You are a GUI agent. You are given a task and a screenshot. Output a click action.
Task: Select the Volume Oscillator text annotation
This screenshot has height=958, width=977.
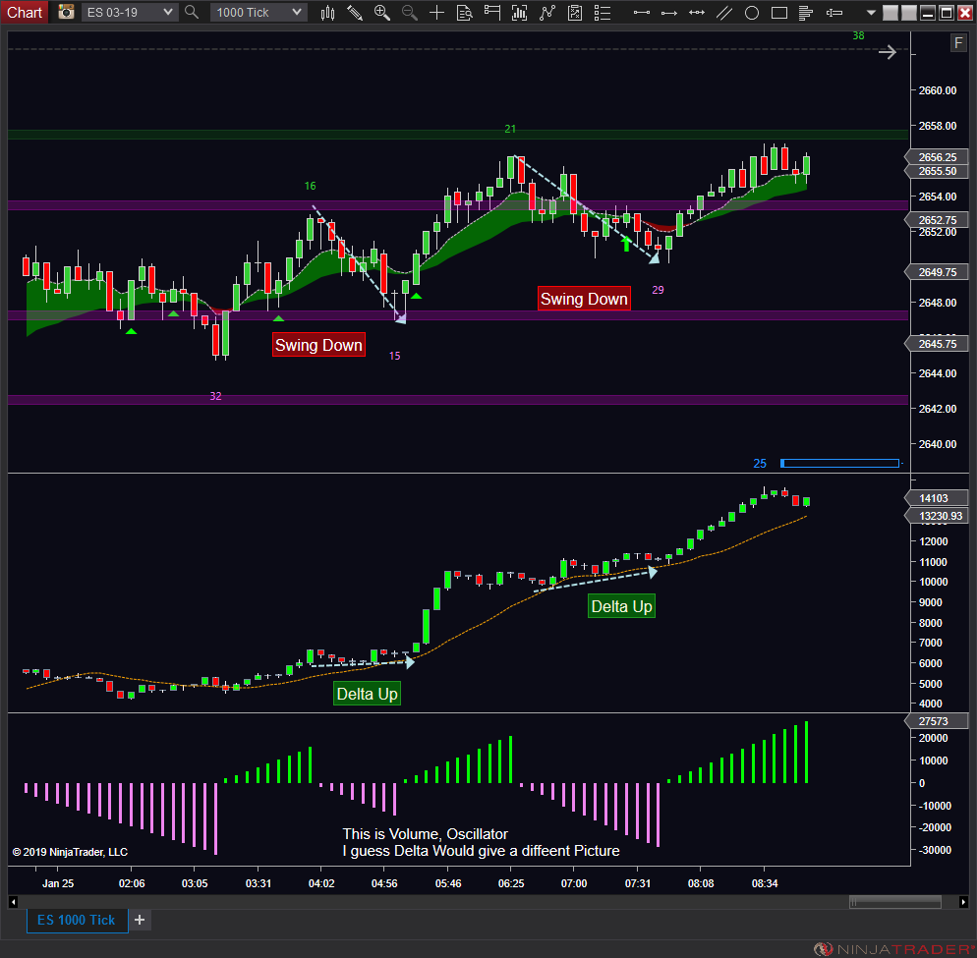click(x=481, y=843)
